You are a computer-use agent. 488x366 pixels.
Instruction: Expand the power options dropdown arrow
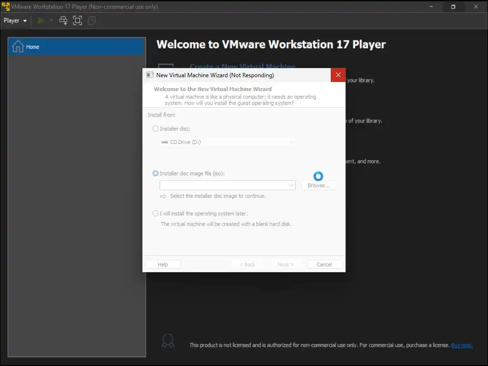coord(51,20)
